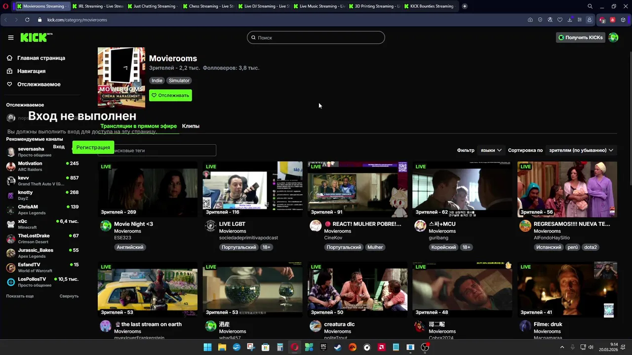632x355 pixels.
Task: Switch to the Клипы tab
Action: click(x=191, y=126)
